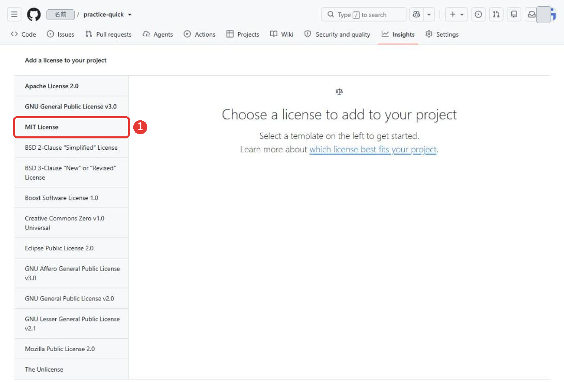This screenshot has width=564, height=382.
Task: Select Apache License 2.0 template
Action: [x=71, y=86]
